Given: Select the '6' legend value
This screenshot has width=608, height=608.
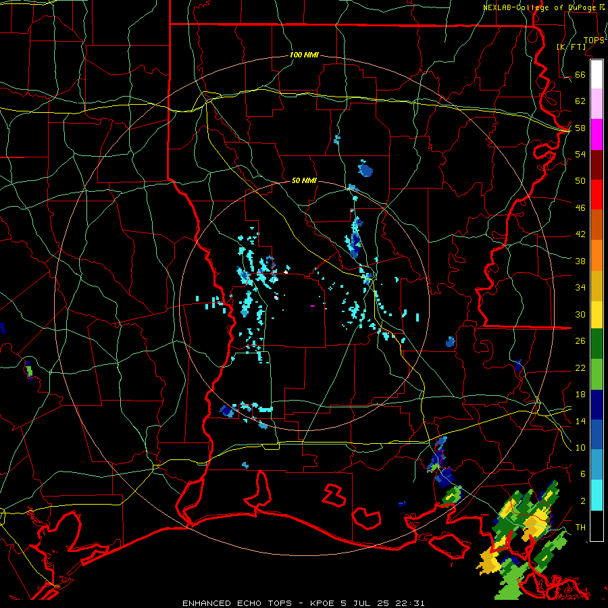Looking at the screenshot, I should (x=583, y=474).
